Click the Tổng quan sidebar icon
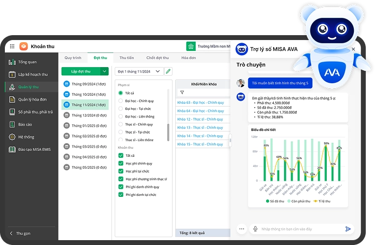 pos(12,62)
